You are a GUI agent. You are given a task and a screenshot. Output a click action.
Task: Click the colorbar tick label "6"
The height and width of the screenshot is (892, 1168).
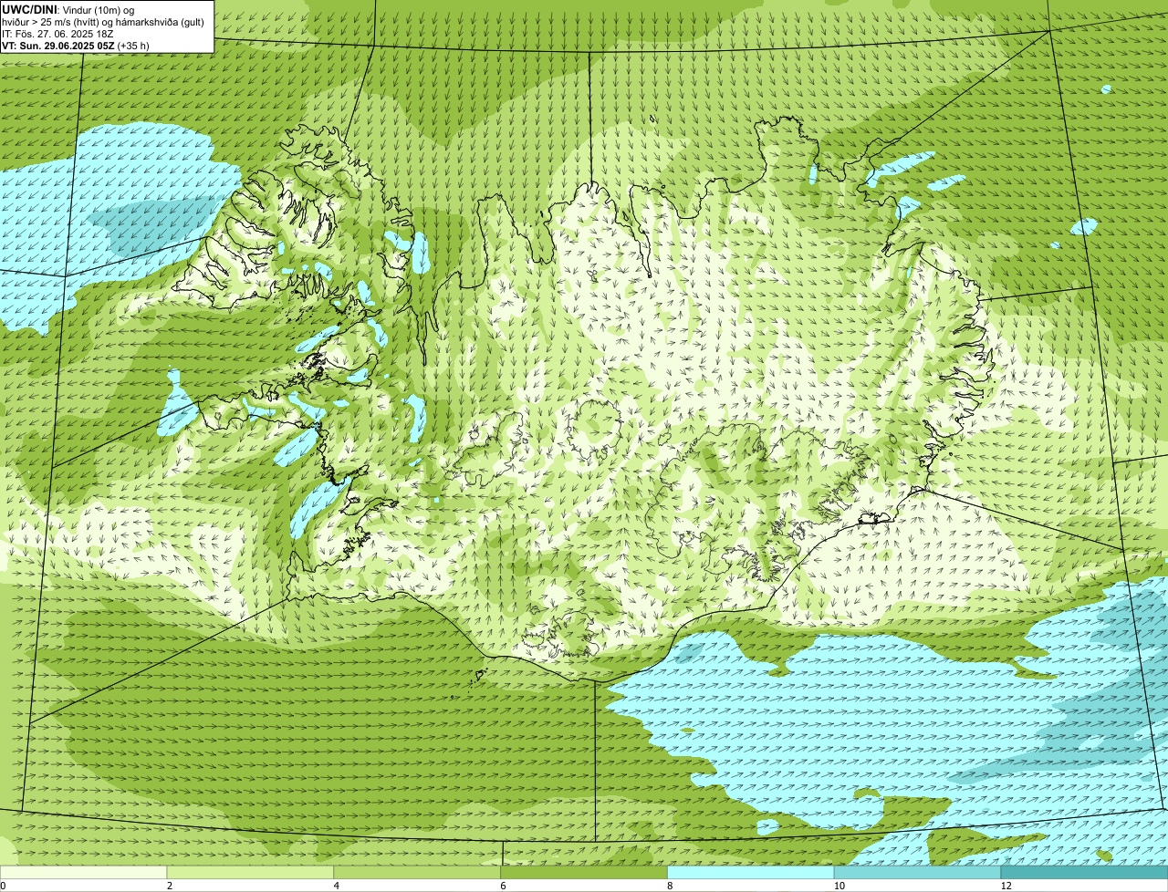(x=503, y=886)
